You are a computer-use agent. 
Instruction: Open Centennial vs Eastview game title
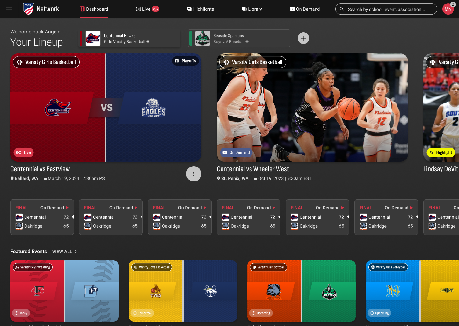coord(40,169)
